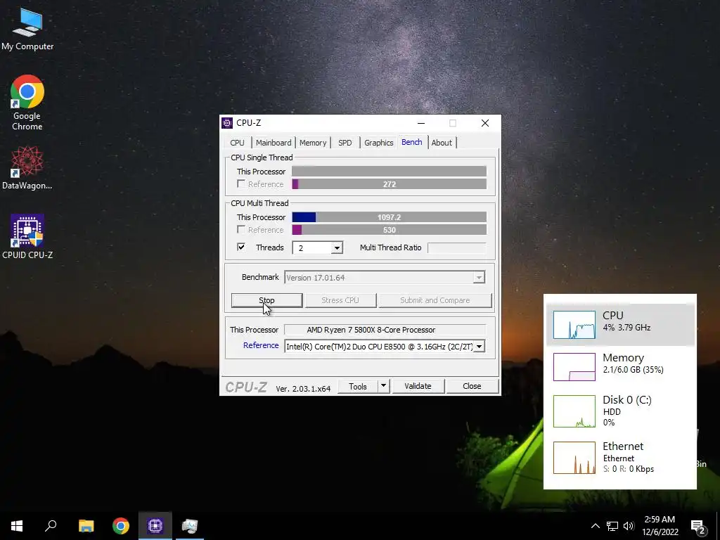
Task: Switch to the CPU tab
Action: pos(238,143)
